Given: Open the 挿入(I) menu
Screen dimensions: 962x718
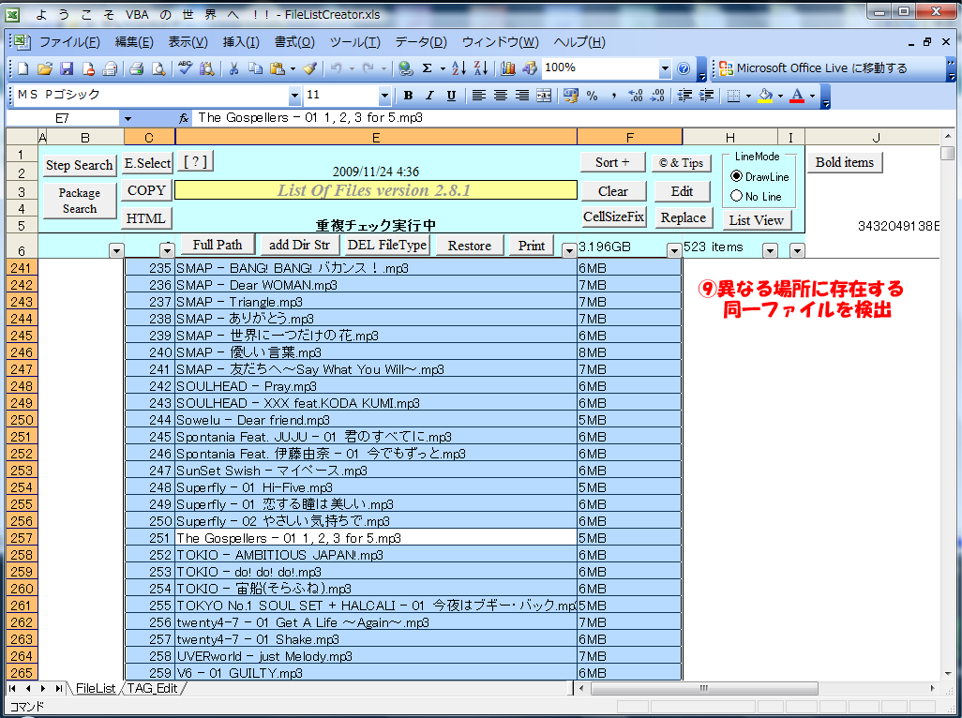Looking at the screenshot, I should tap(240, 42).
